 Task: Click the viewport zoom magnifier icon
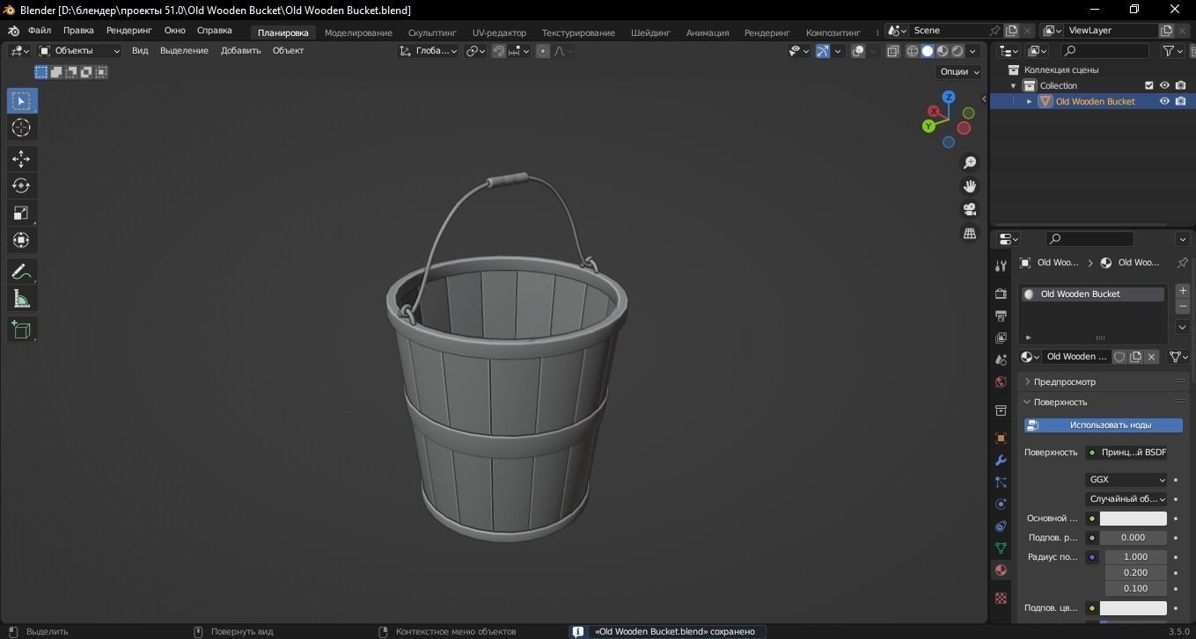click(970, 163)
